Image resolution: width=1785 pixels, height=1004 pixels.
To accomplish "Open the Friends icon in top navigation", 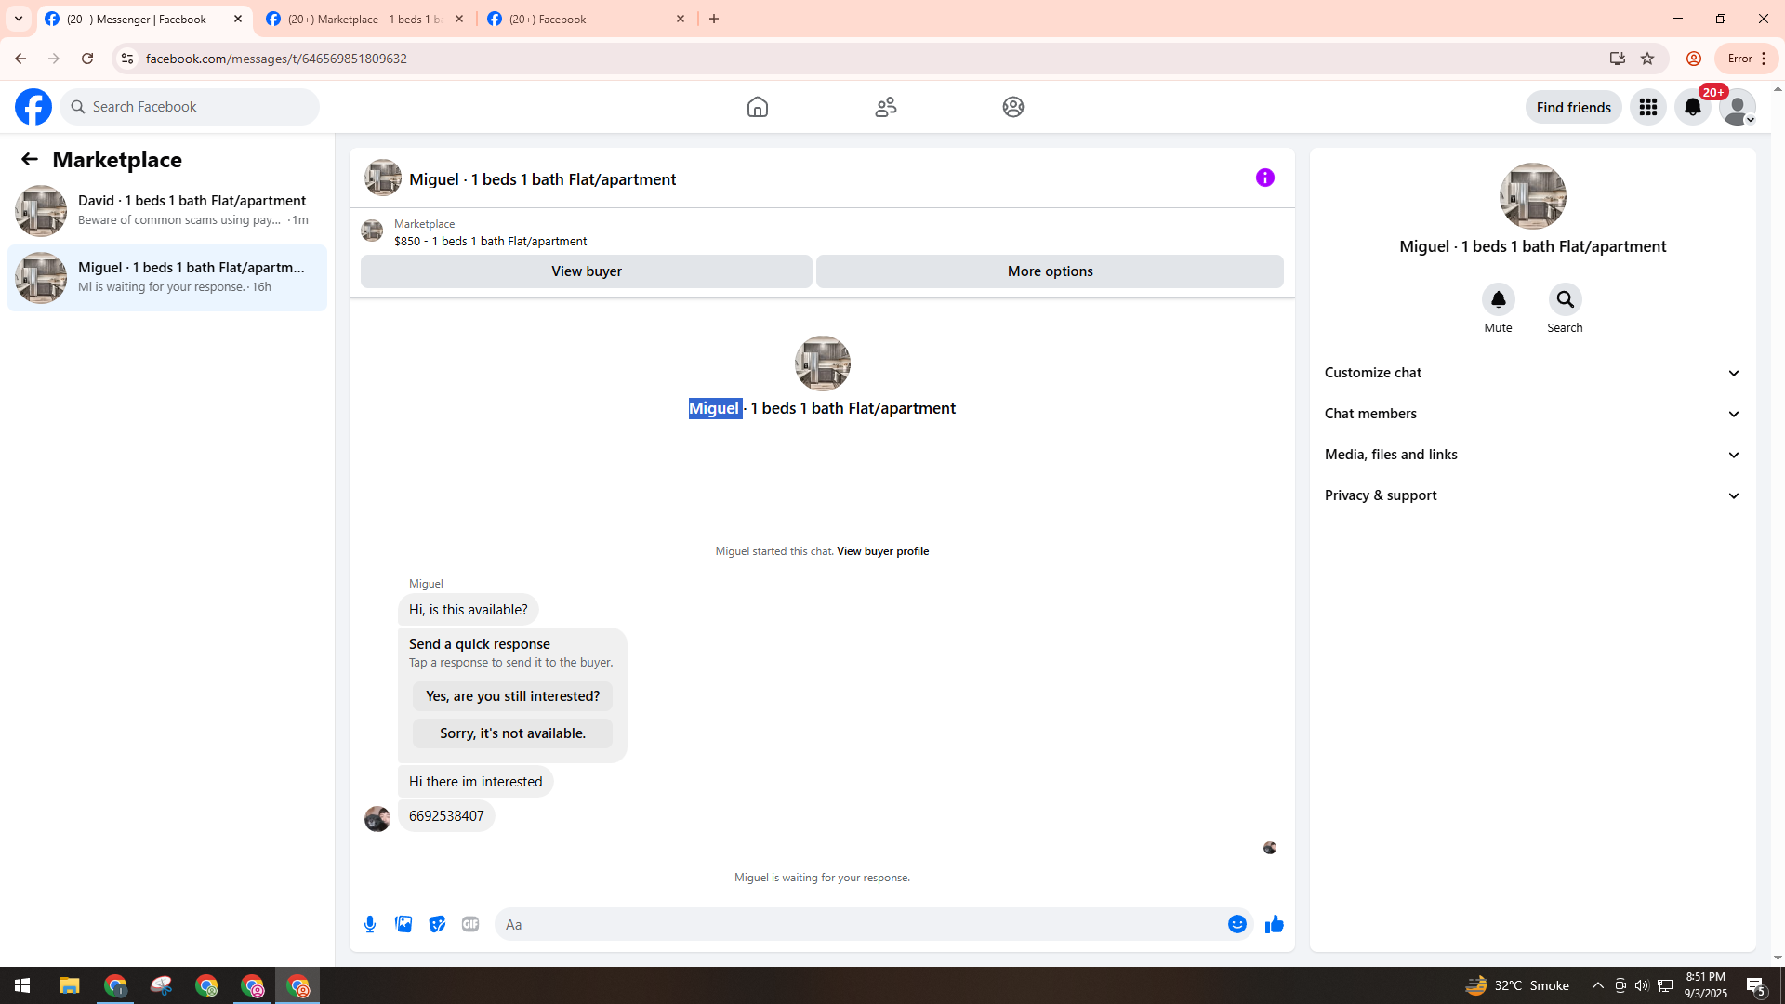I will pyautogui.click(x=886, y=107).
